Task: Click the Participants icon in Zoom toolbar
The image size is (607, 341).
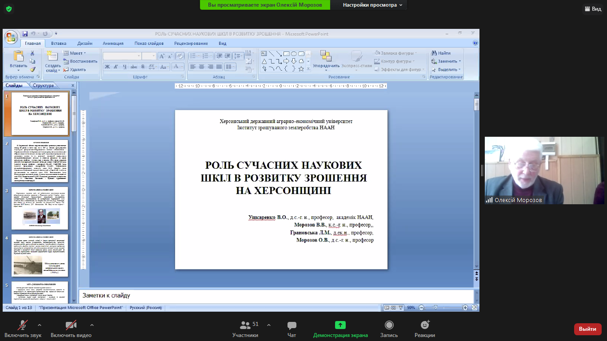Action: pyautogui.click(x=245, y=325)
